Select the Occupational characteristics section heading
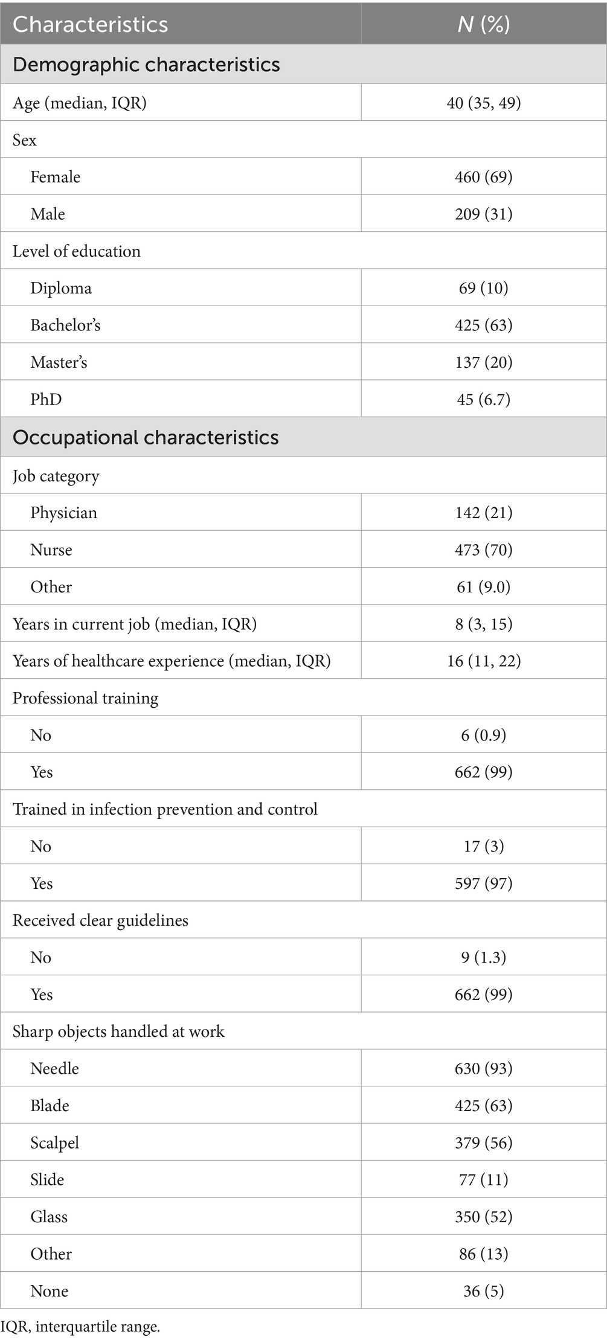 (146, 437)
